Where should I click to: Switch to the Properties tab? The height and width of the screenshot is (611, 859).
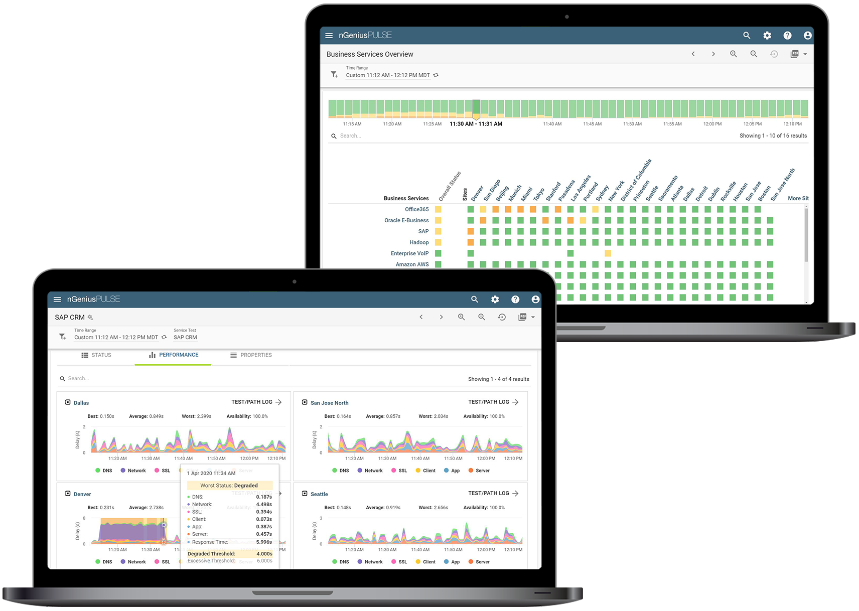(251, 355)
